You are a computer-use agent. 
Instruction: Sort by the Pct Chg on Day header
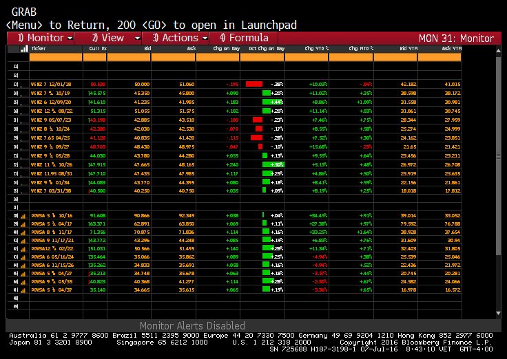pos(267,48)
